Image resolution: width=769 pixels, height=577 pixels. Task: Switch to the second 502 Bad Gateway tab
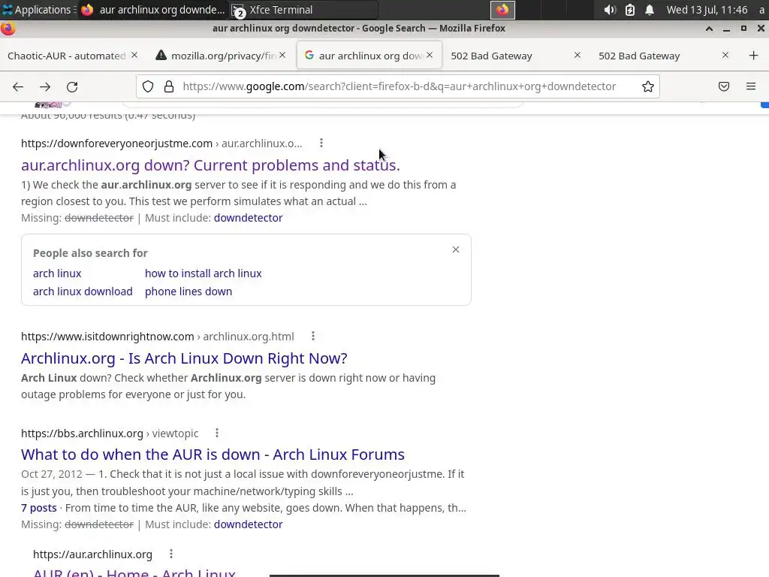coord(639,56)
